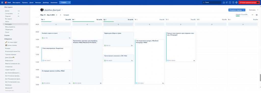Expand the Дерябин Дмитрий user dropdown
Viewport: 261px width, 93px height.
[62, 10]
